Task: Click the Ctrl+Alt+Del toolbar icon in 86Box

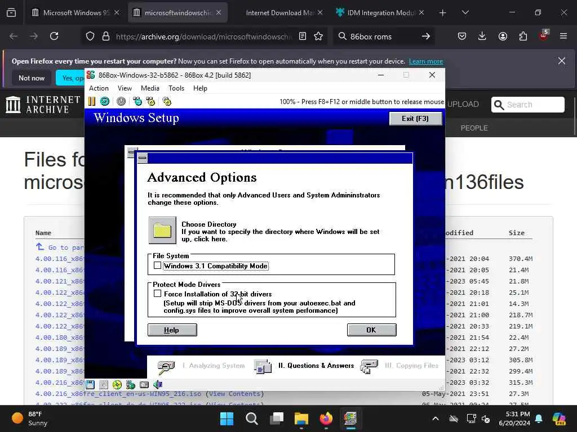Action: pyautogui.click(x=137, y=101)
